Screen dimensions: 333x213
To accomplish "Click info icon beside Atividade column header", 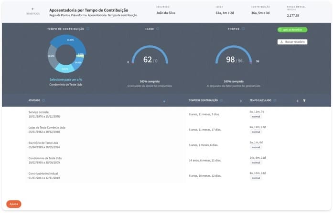I will [x=43, y=101].
